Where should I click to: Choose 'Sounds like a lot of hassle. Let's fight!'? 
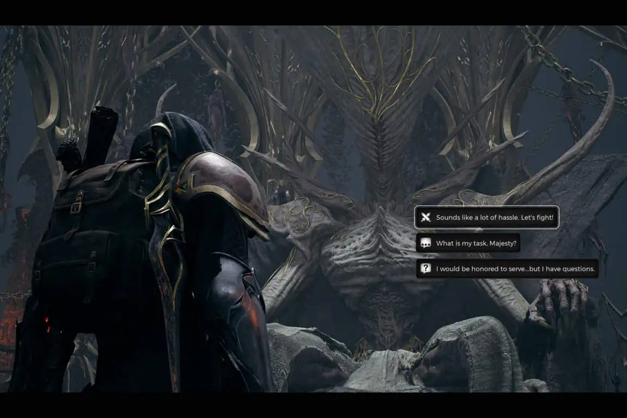(486, 217)
